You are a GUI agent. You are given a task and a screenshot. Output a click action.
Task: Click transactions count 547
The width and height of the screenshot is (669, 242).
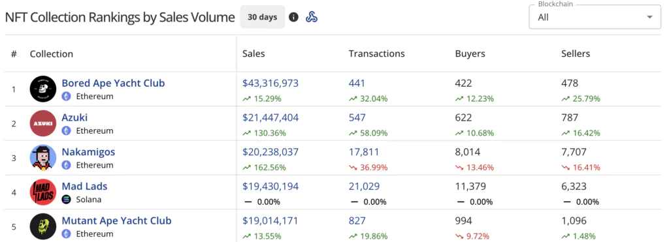357,117
